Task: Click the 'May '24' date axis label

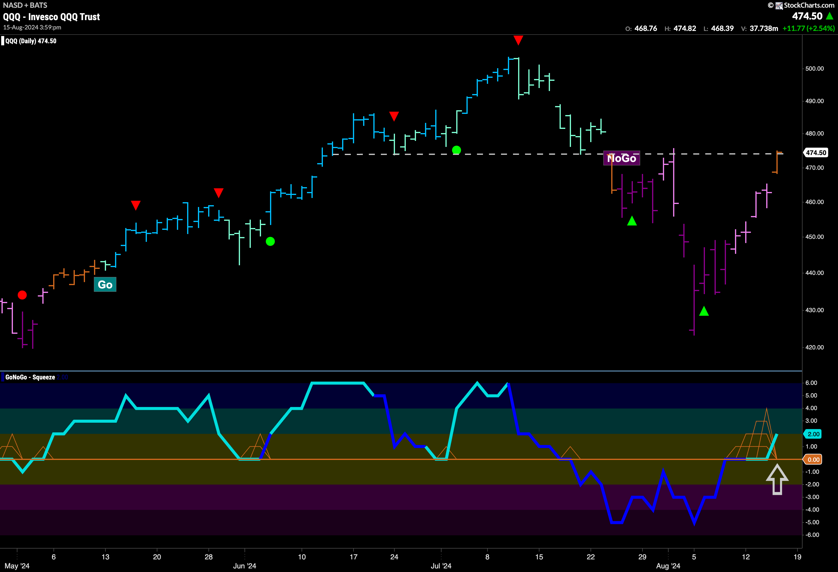Action: tap(17, 566)
